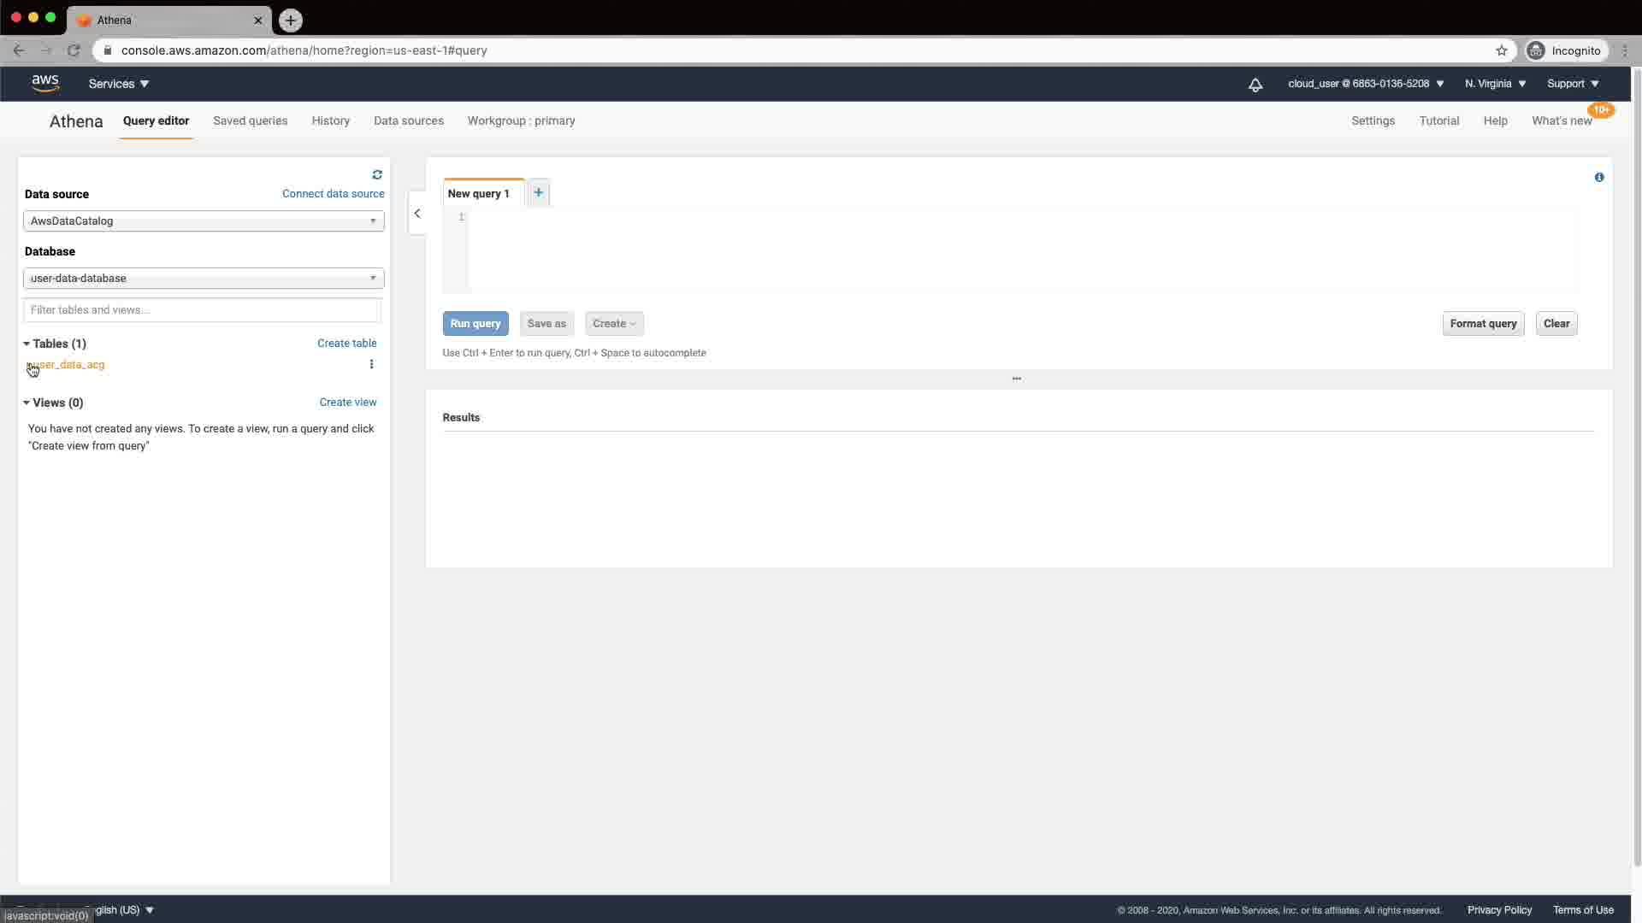Click the refresh data source icon
This screenshot has height=923, width=1642.
click(x=377, y=174)
